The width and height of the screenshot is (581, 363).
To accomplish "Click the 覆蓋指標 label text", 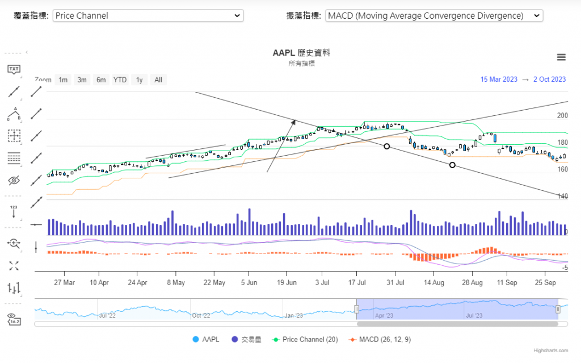I will click(x=31, y=15).
